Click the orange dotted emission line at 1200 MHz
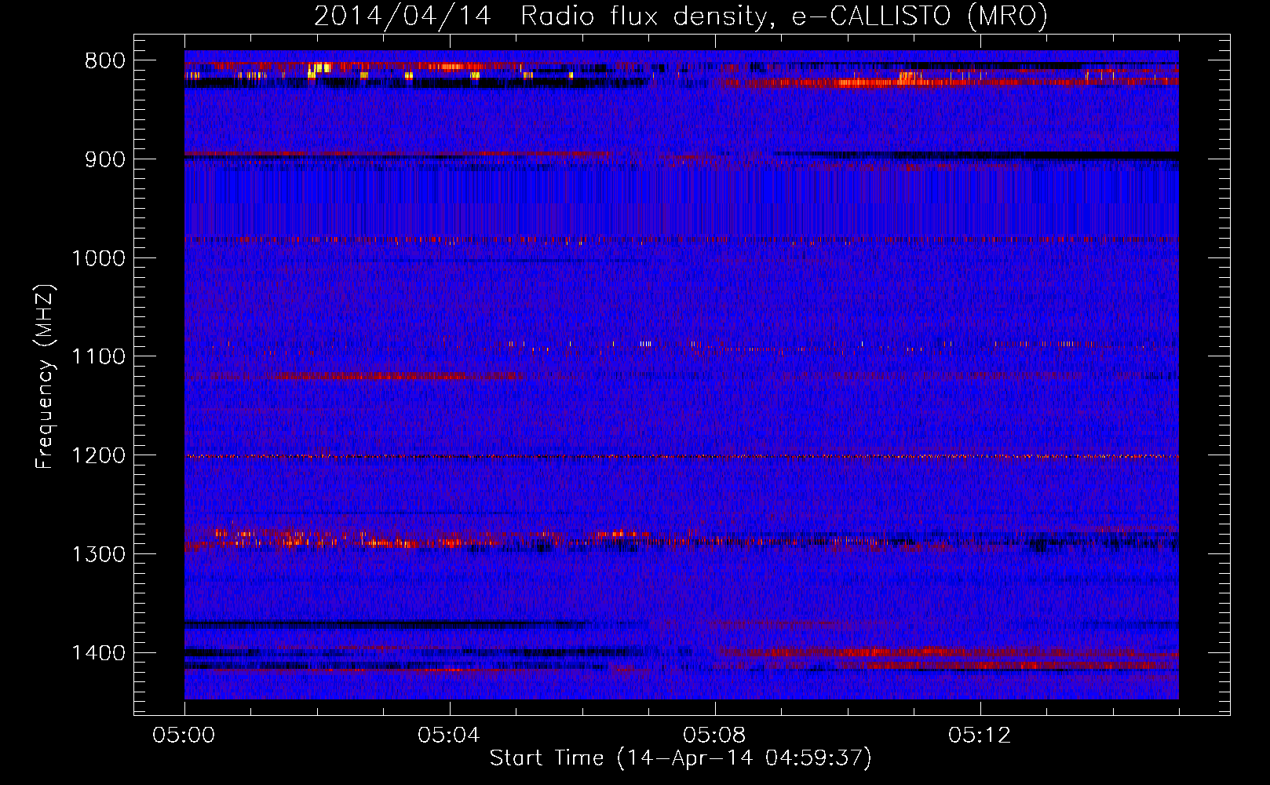 (x=681, y=456)
